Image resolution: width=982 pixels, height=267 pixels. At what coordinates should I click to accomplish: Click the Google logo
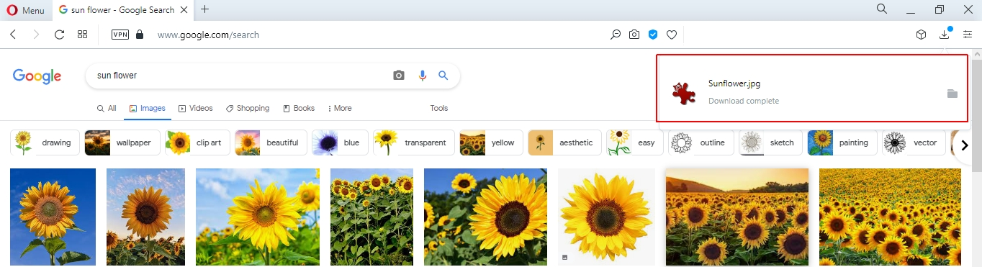tap(37, 76)
